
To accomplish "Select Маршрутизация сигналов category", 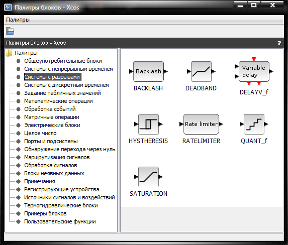I will [x=57, y=157].
